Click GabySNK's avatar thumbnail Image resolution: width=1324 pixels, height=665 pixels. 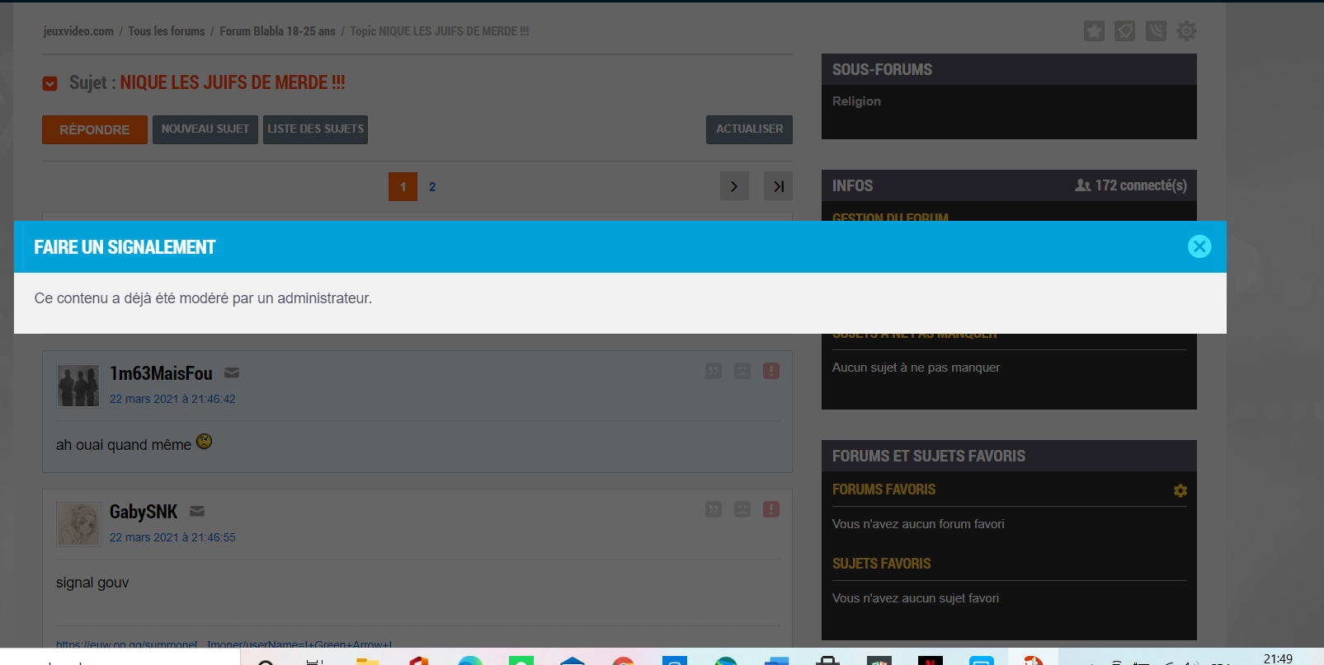[78, 524]
